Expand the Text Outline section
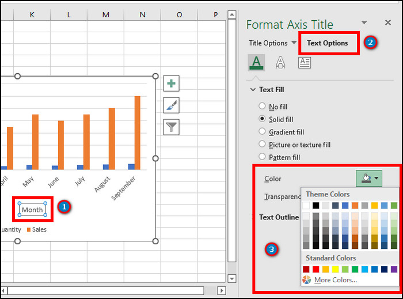Image resolution: width=403 pixels, height=299 pixels. 279,217
